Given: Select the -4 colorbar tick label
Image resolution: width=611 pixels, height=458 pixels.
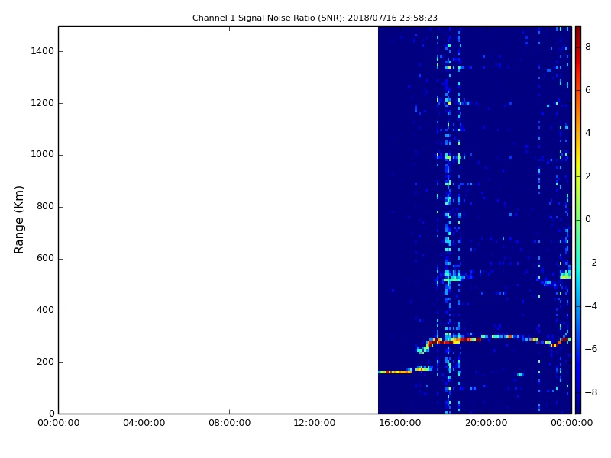Looking at the screenshot, I should point(590,305).
